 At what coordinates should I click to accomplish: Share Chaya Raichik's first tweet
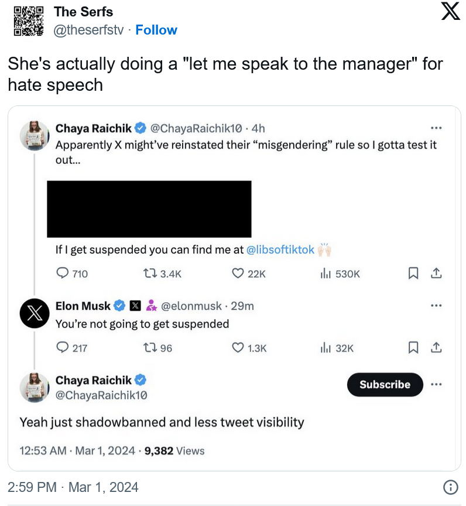(x=436, y=273)
